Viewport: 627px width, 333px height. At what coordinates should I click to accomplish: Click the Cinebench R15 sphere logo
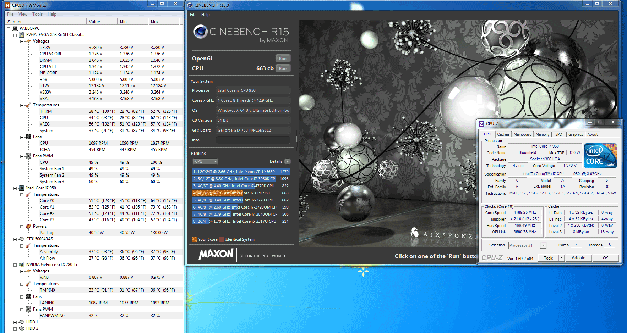[200, 32]
